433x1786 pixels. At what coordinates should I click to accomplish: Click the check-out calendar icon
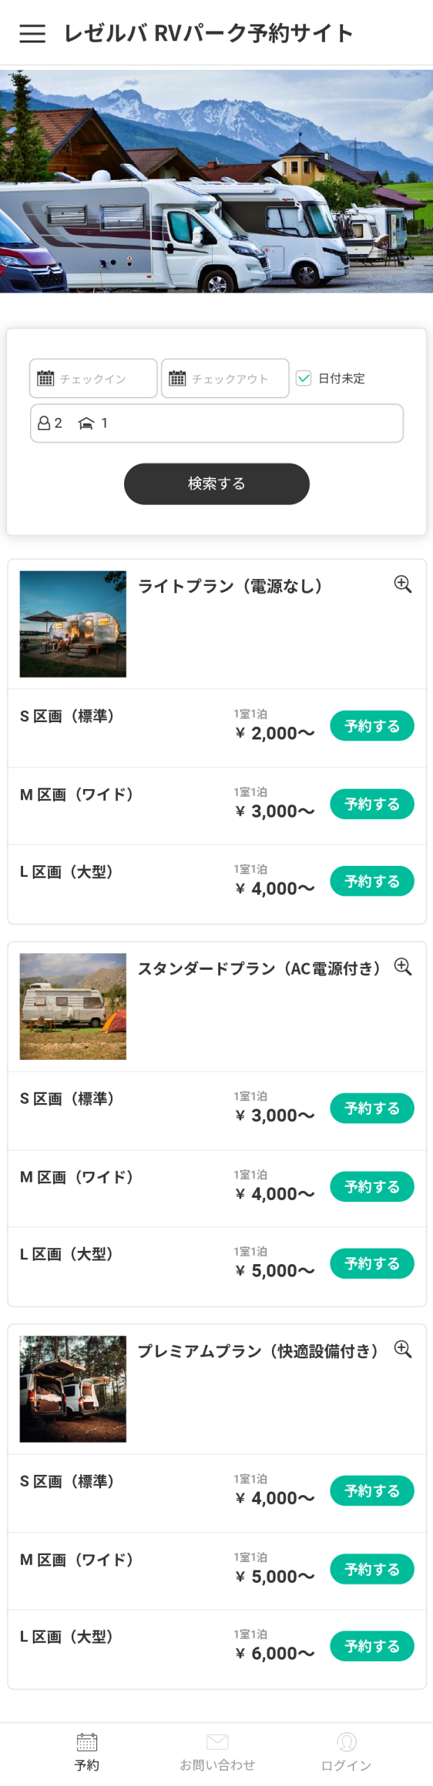click(177, 378)
